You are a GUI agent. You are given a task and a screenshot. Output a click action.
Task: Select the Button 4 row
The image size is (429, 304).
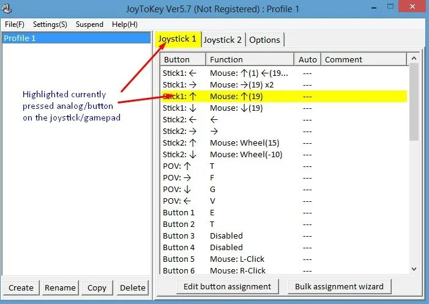pos(285,247)
